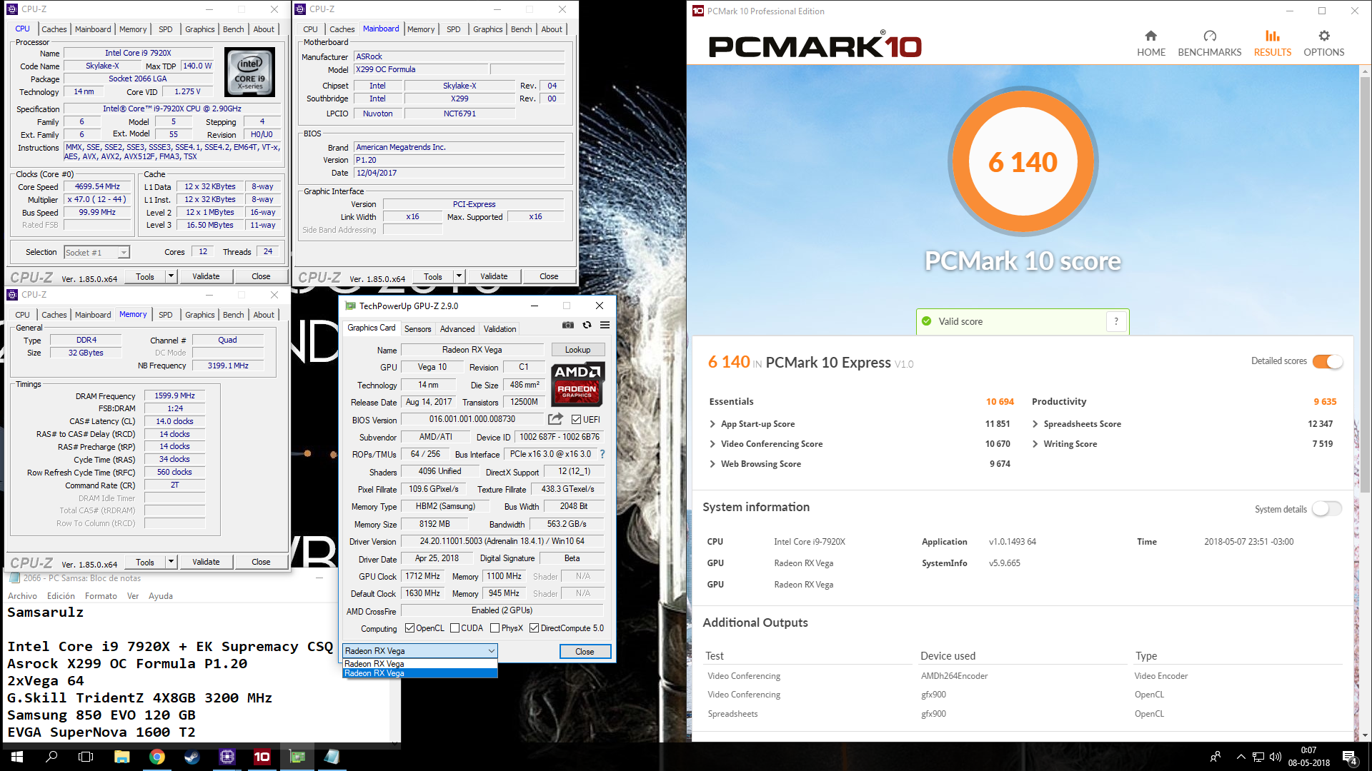Viewport: 1372px width, 771px height.
Task: Open Tools dropdown arrow in CPU window
Action: click(x=171, y=276)
